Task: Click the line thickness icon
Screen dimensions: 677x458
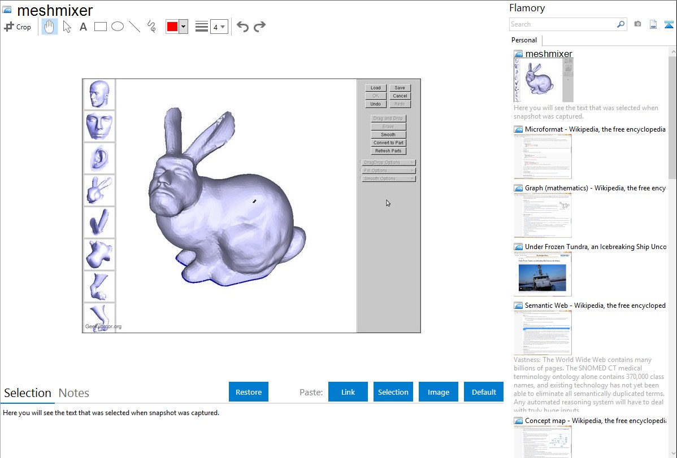Action: (x=202, y=27)
